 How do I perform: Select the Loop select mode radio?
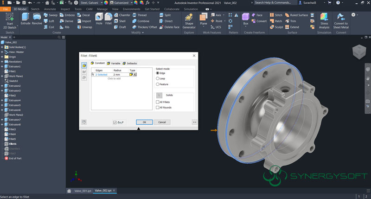(157, 78)
